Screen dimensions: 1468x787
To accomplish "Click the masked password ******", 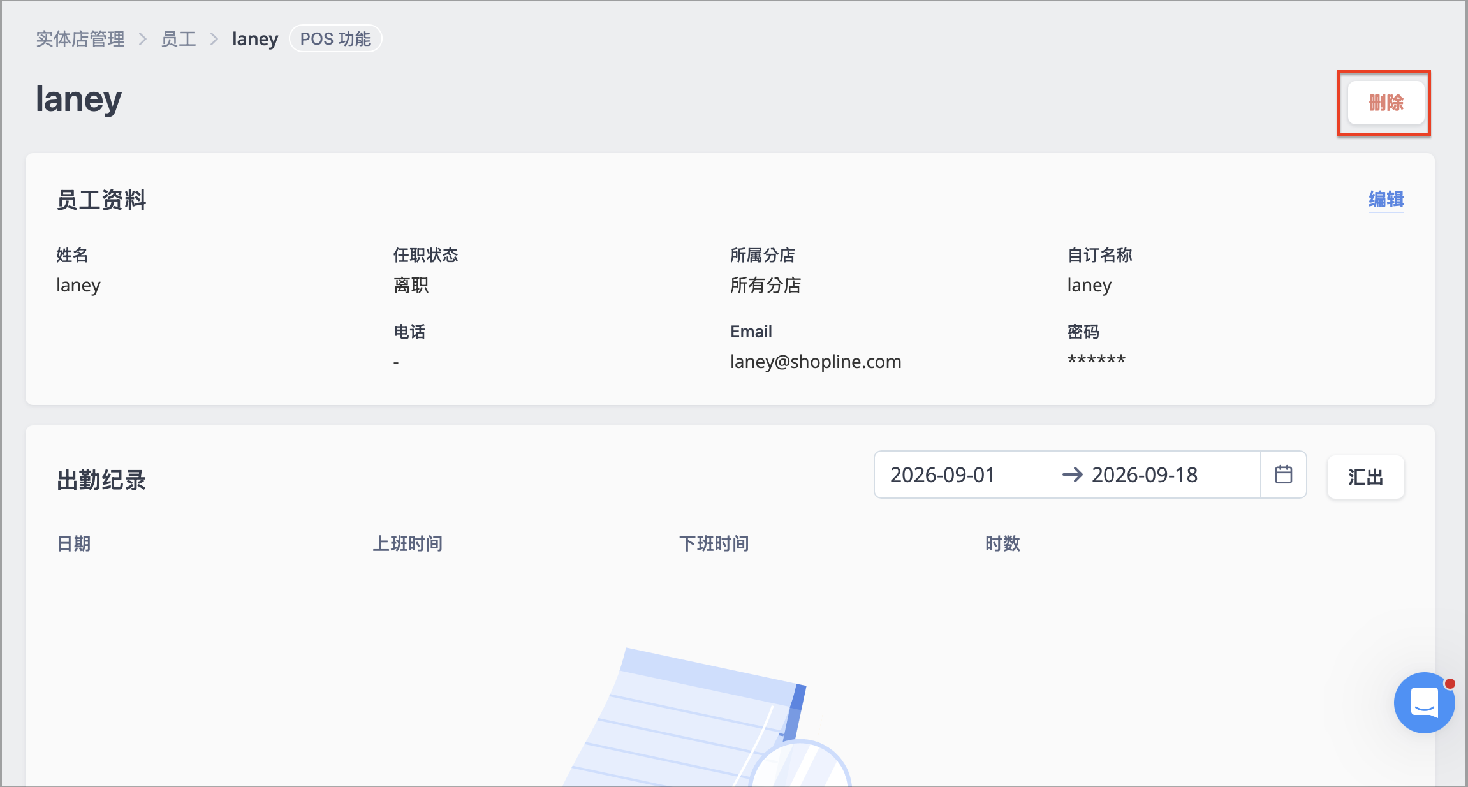I will click(1096, 360).
